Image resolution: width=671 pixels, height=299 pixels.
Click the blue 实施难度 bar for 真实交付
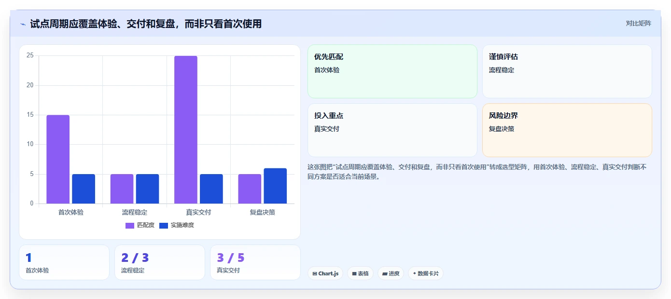[x=211, y=189]
